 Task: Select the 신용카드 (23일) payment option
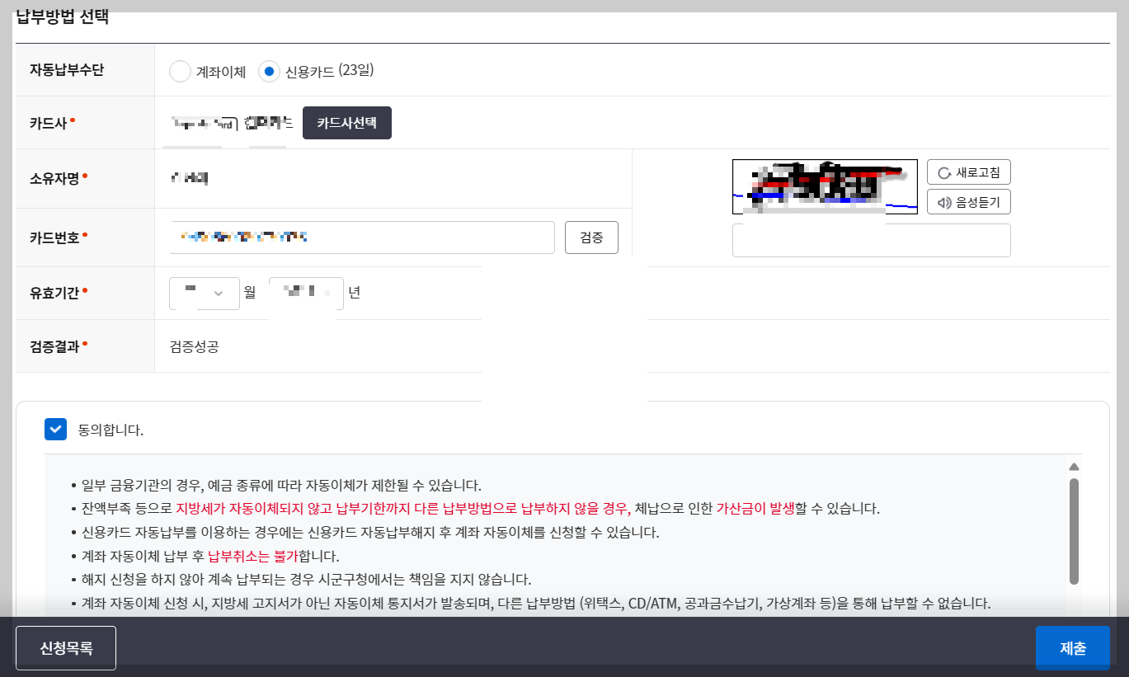pos(269,71)
